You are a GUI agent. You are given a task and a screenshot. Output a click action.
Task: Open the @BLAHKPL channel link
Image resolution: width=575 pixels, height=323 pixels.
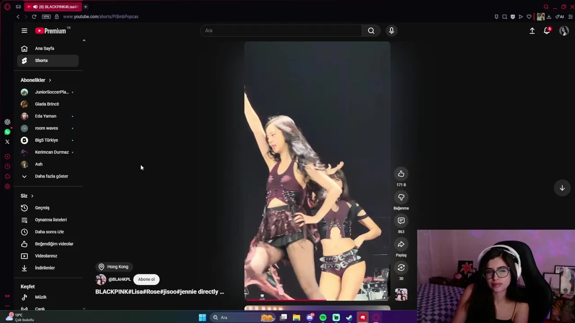[119, 279]
